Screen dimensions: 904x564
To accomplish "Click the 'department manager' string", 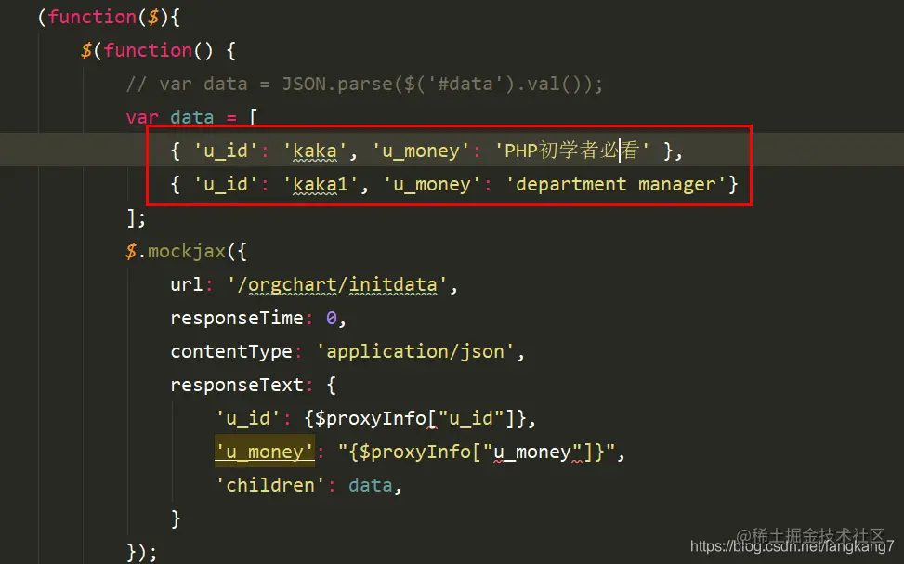I will coord(615,184).
